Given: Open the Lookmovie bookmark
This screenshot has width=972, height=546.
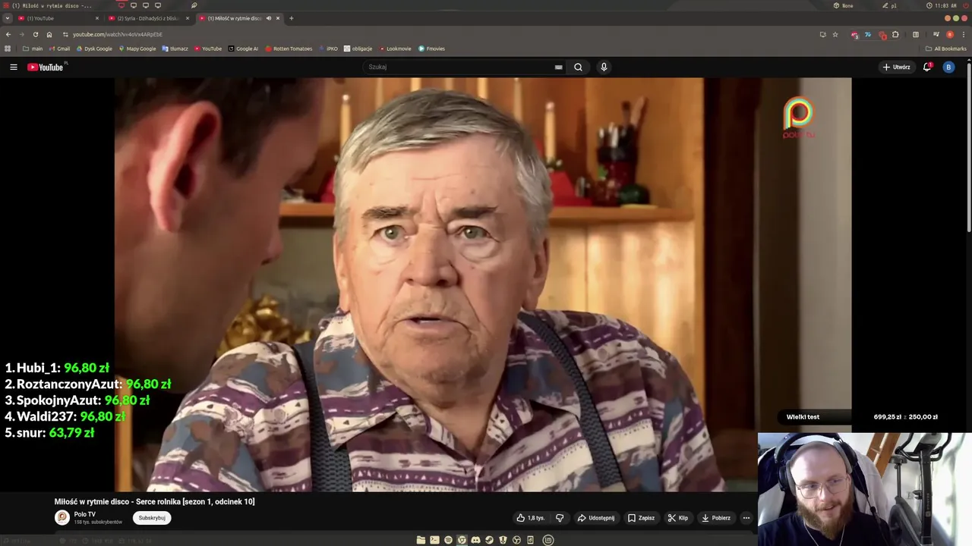Looking at the screenshot, I should (x=395, y=49).
